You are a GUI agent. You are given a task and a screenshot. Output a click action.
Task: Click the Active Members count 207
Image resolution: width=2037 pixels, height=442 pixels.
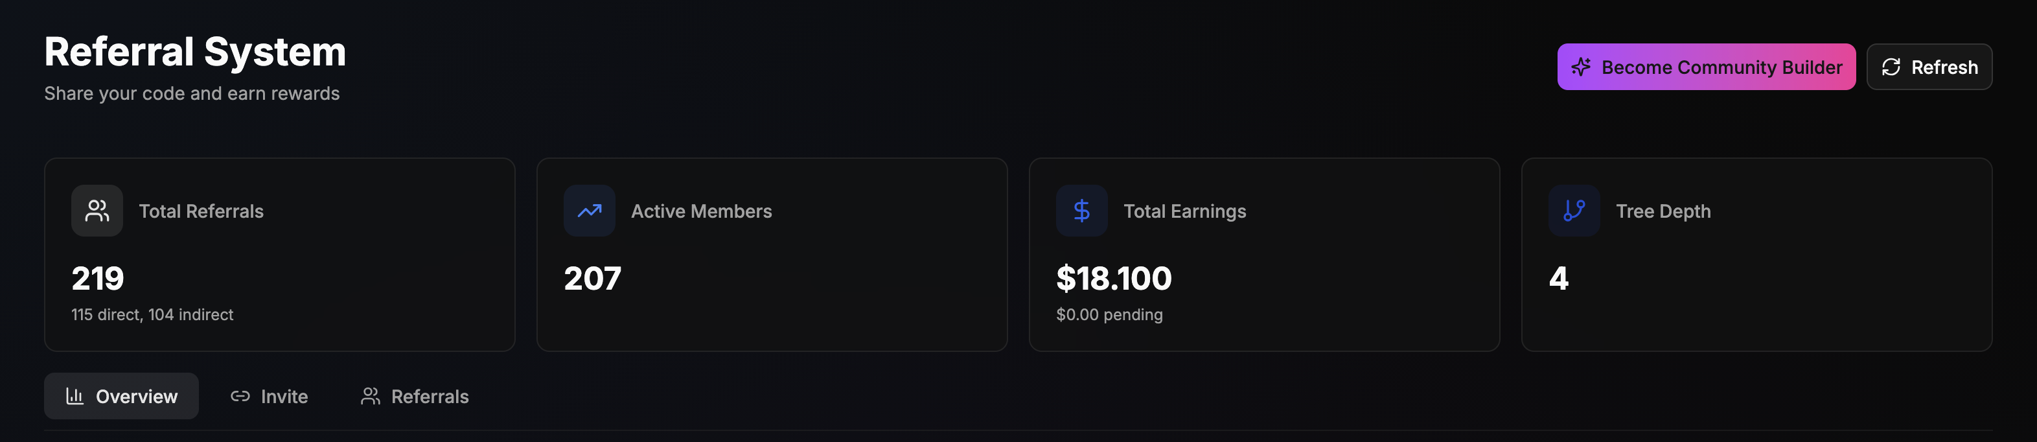coord(593,278)
